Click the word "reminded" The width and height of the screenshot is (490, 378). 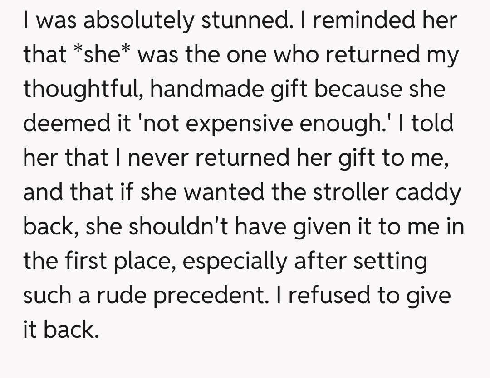pos(358,21)
